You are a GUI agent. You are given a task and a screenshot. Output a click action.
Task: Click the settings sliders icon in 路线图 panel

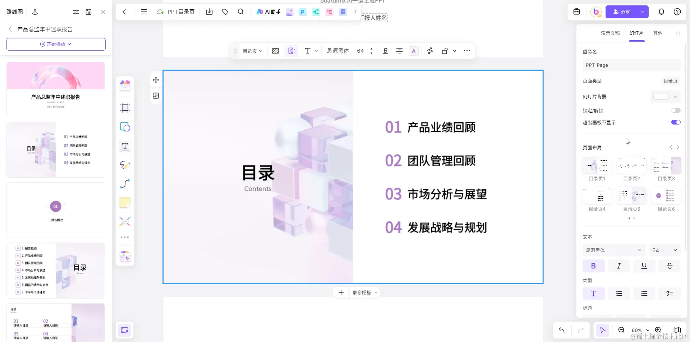pyautogui.click(x=76, y=12)
